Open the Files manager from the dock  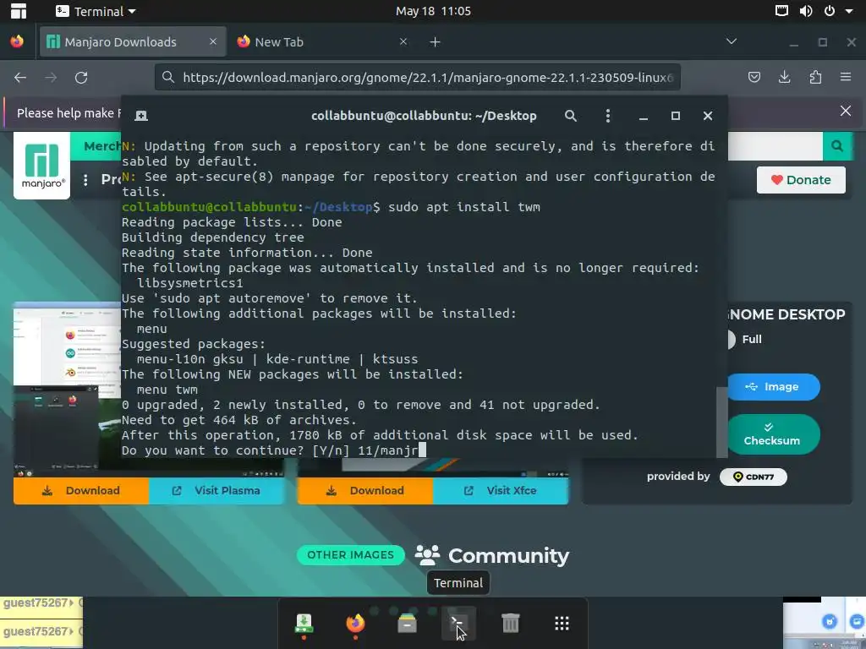pos(407,623)
